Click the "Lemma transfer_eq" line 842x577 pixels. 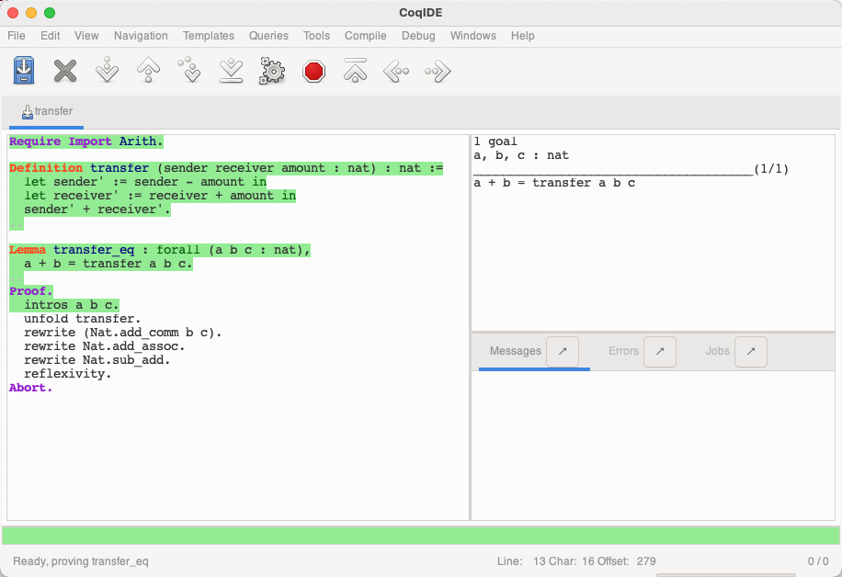(x=160, y=250)
